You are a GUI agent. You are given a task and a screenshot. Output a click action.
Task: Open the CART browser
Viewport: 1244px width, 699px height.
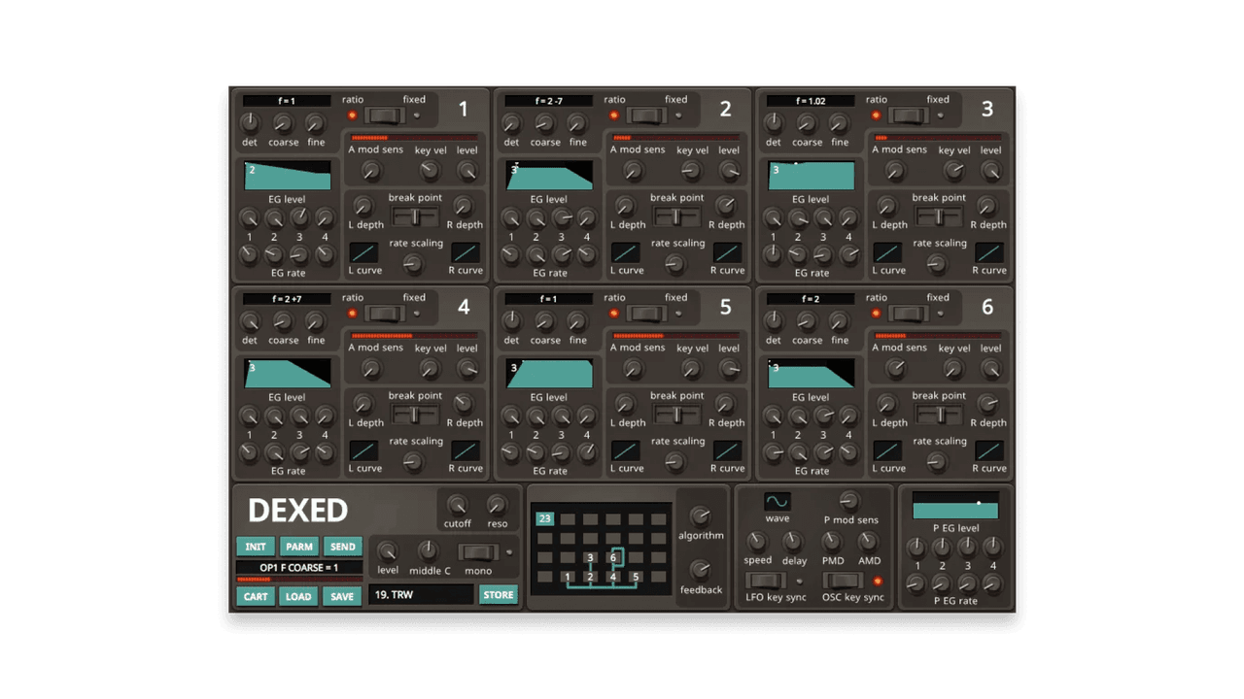[256, 596]
